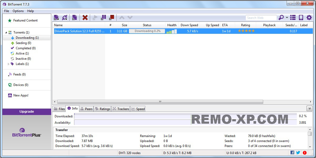The height and width of the screenshot is (158, 316).
Task: Stop the torrent with the red square icon
Action: pyautogui.click(x=112, y=18)
